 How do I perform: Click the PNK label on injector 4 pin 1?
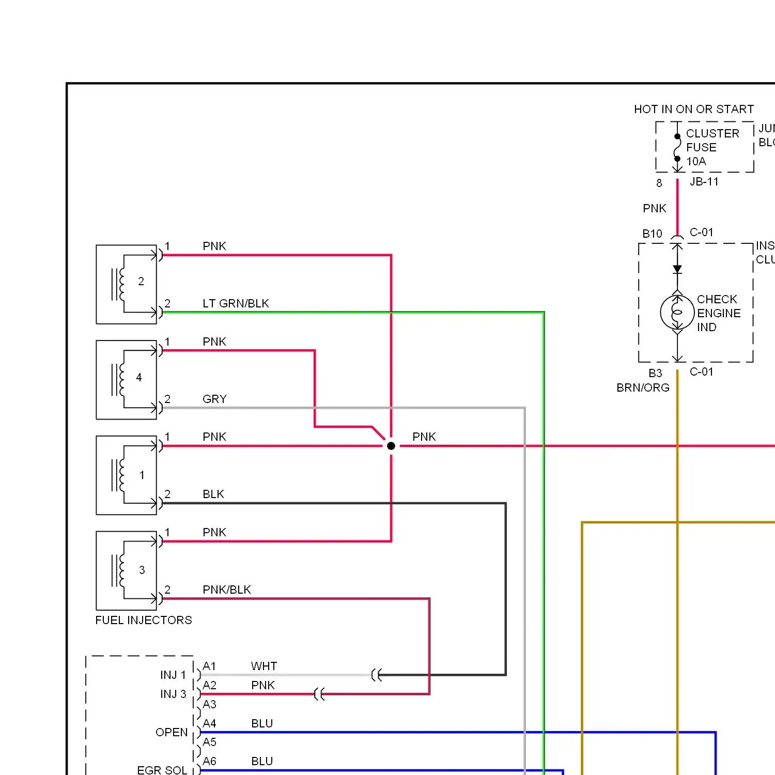(214, 342)
